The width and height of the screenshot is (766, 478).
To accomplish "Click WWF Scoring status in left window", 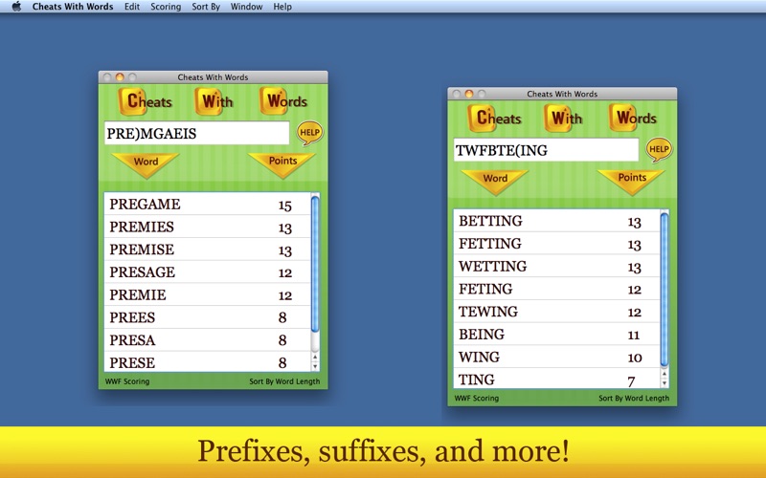I will [127, 381].
